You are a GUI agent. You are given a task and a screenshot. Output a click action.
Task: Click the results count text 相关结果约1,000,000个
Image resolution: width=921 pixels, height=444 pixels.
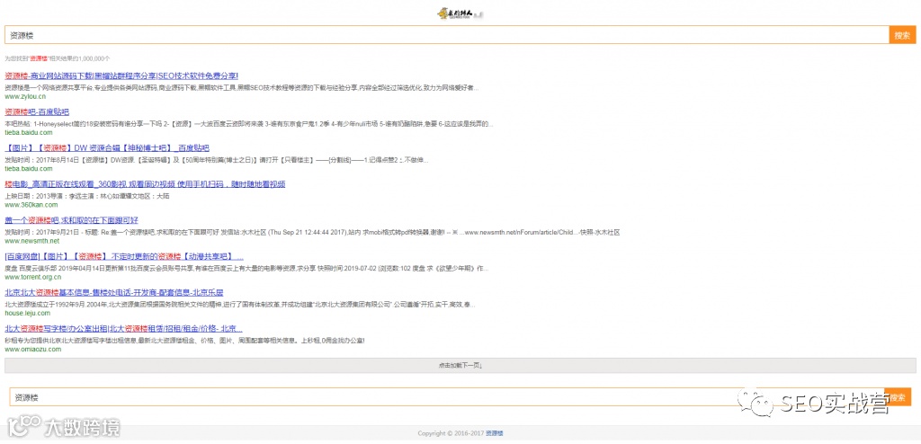(x=78, y=58)
